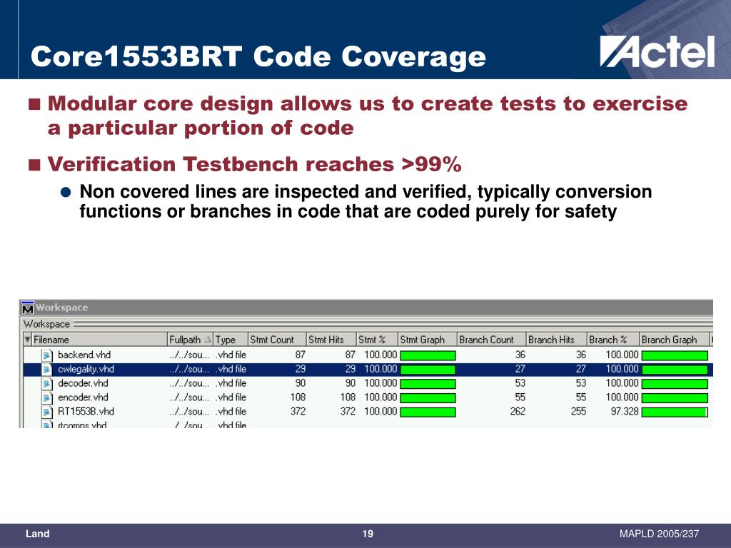Click the Stmt Graph column header
Screen dimensions: 731x548
click(x=428, y=340)
